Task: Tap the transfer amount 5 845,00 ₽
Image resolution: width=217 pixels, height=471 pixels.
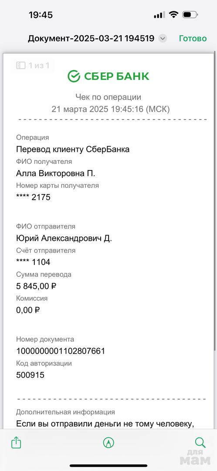Action: pyautogui.click(x=36, y=286)
